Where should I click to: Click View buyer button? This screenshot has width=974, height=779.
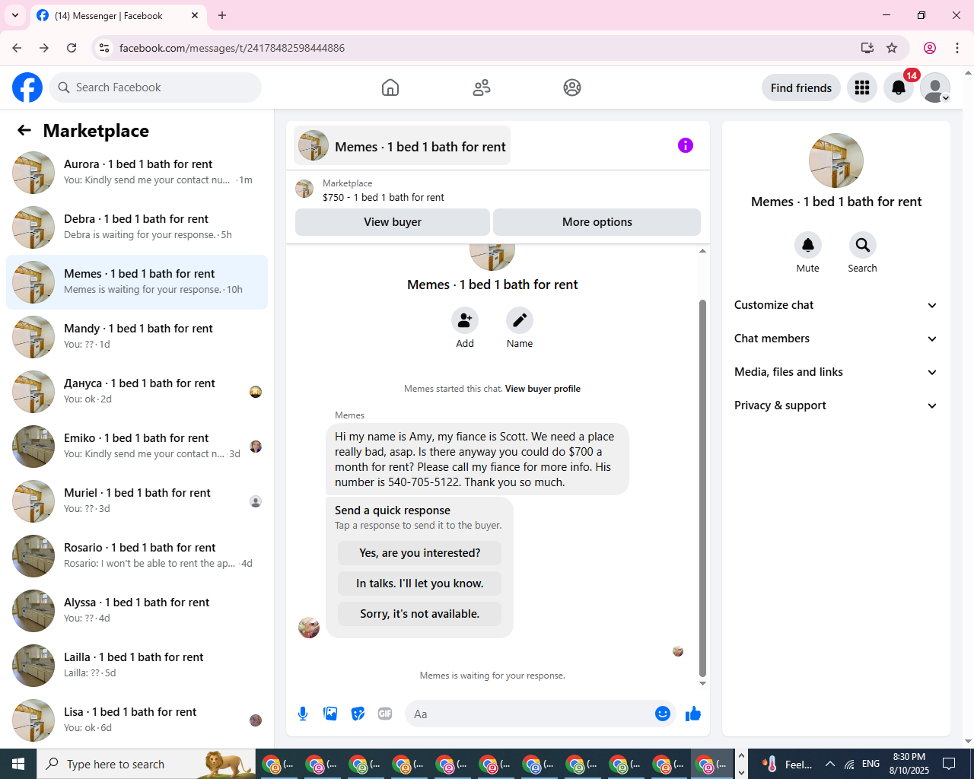[393, 222]
